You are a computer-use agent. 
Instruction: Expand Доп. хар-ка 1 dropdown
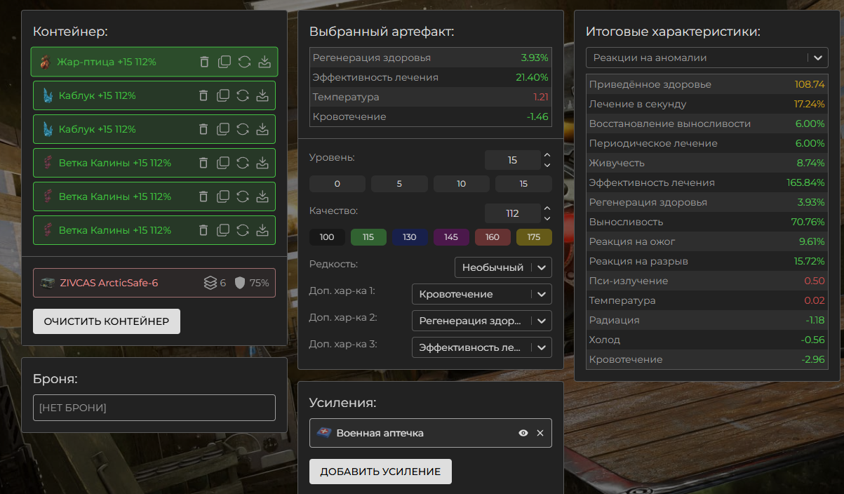point(482,294)
